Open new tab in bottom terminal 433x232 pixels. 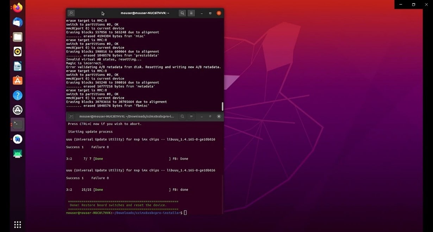click(x=71, y=116)
